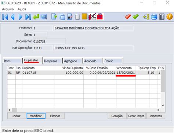Viewport: 174px width, 133px height.
Task: Click the grid's vertical scroll down arrow
Action: (163, 105)
